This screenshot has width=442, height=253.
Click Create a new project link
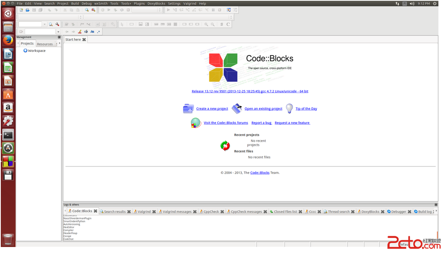(212, 109)
